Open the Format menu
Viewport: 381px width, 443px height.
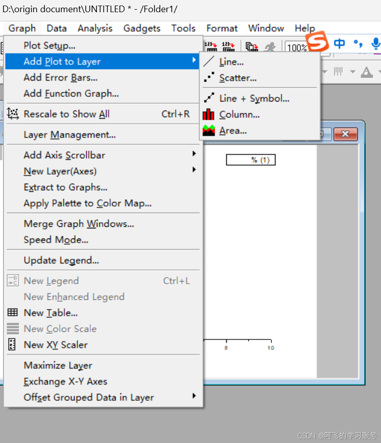pyautogui.click(x=222, y=28)
